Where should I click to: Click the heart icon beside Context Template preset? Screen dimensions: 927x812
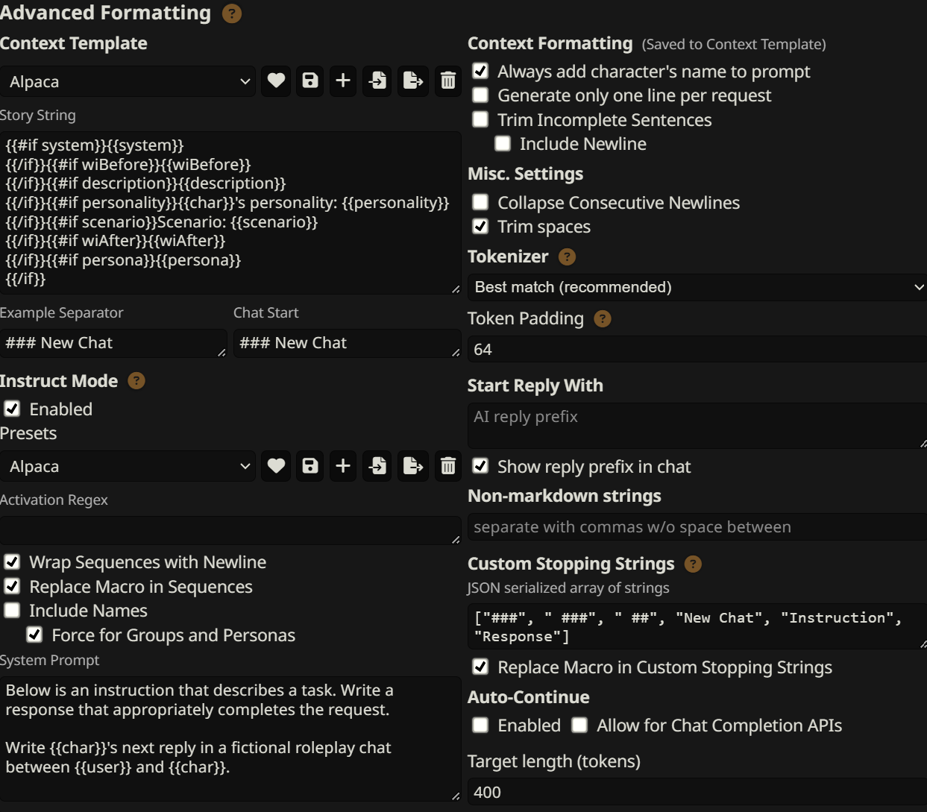(276, 81)
